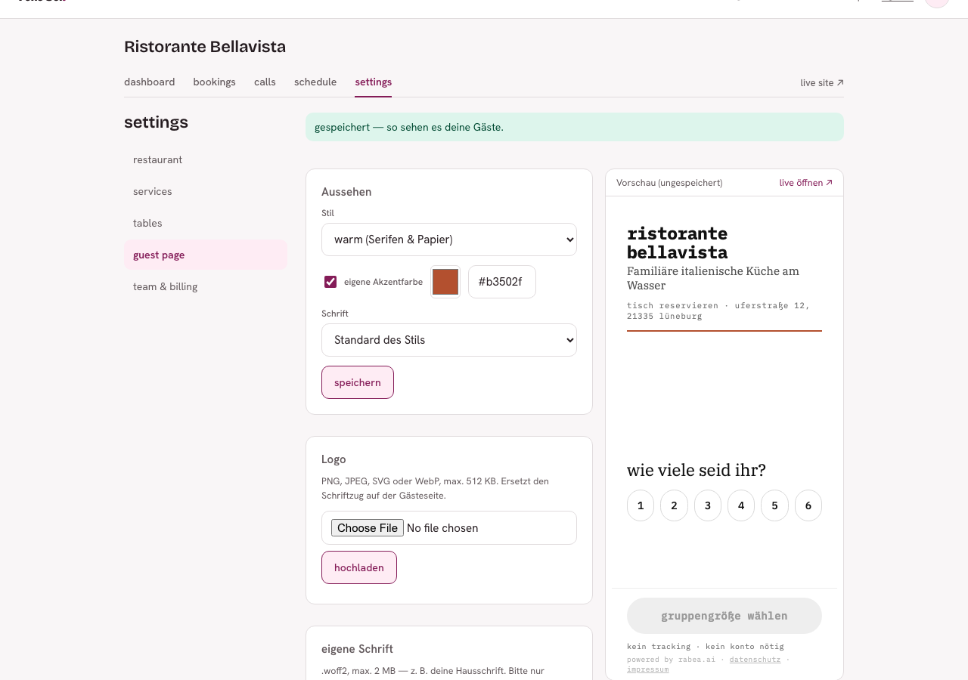Screen dimensions: 968x680
Task: Go to the calls tab
Action: tap(265, 82)
